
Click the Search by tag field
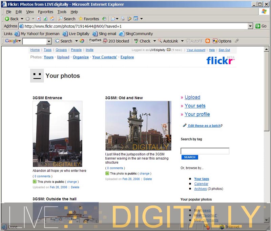click(x=205, y=151)
